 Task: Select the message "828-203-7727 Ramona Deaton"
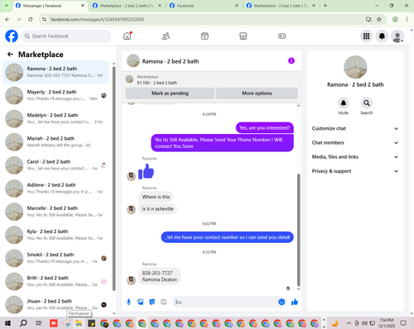(x=160, y=276)
